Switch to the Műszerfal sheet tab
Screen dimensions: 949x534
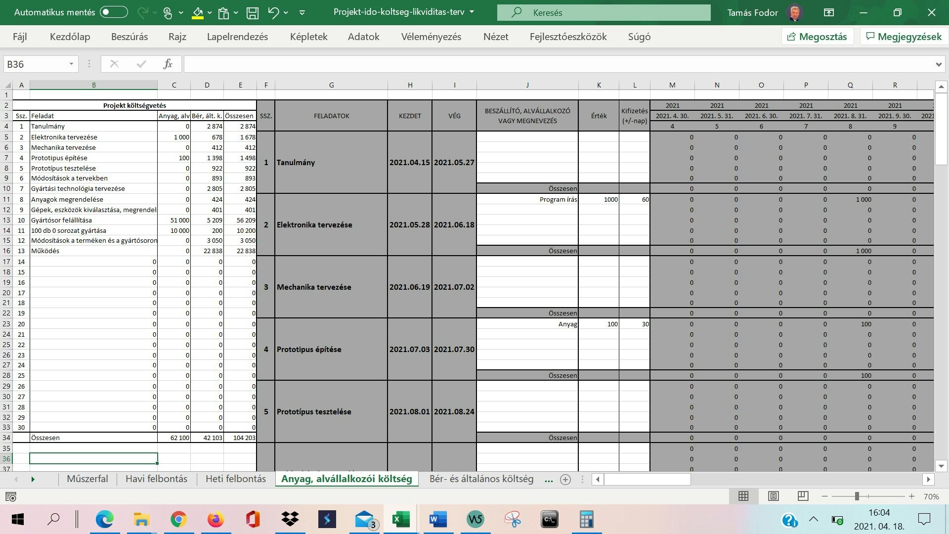[x=87, y=479]
